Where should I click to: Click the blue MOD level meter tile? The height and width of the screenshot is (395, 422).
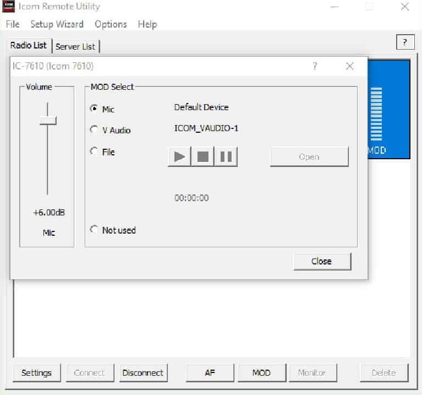tap(388, 109)
